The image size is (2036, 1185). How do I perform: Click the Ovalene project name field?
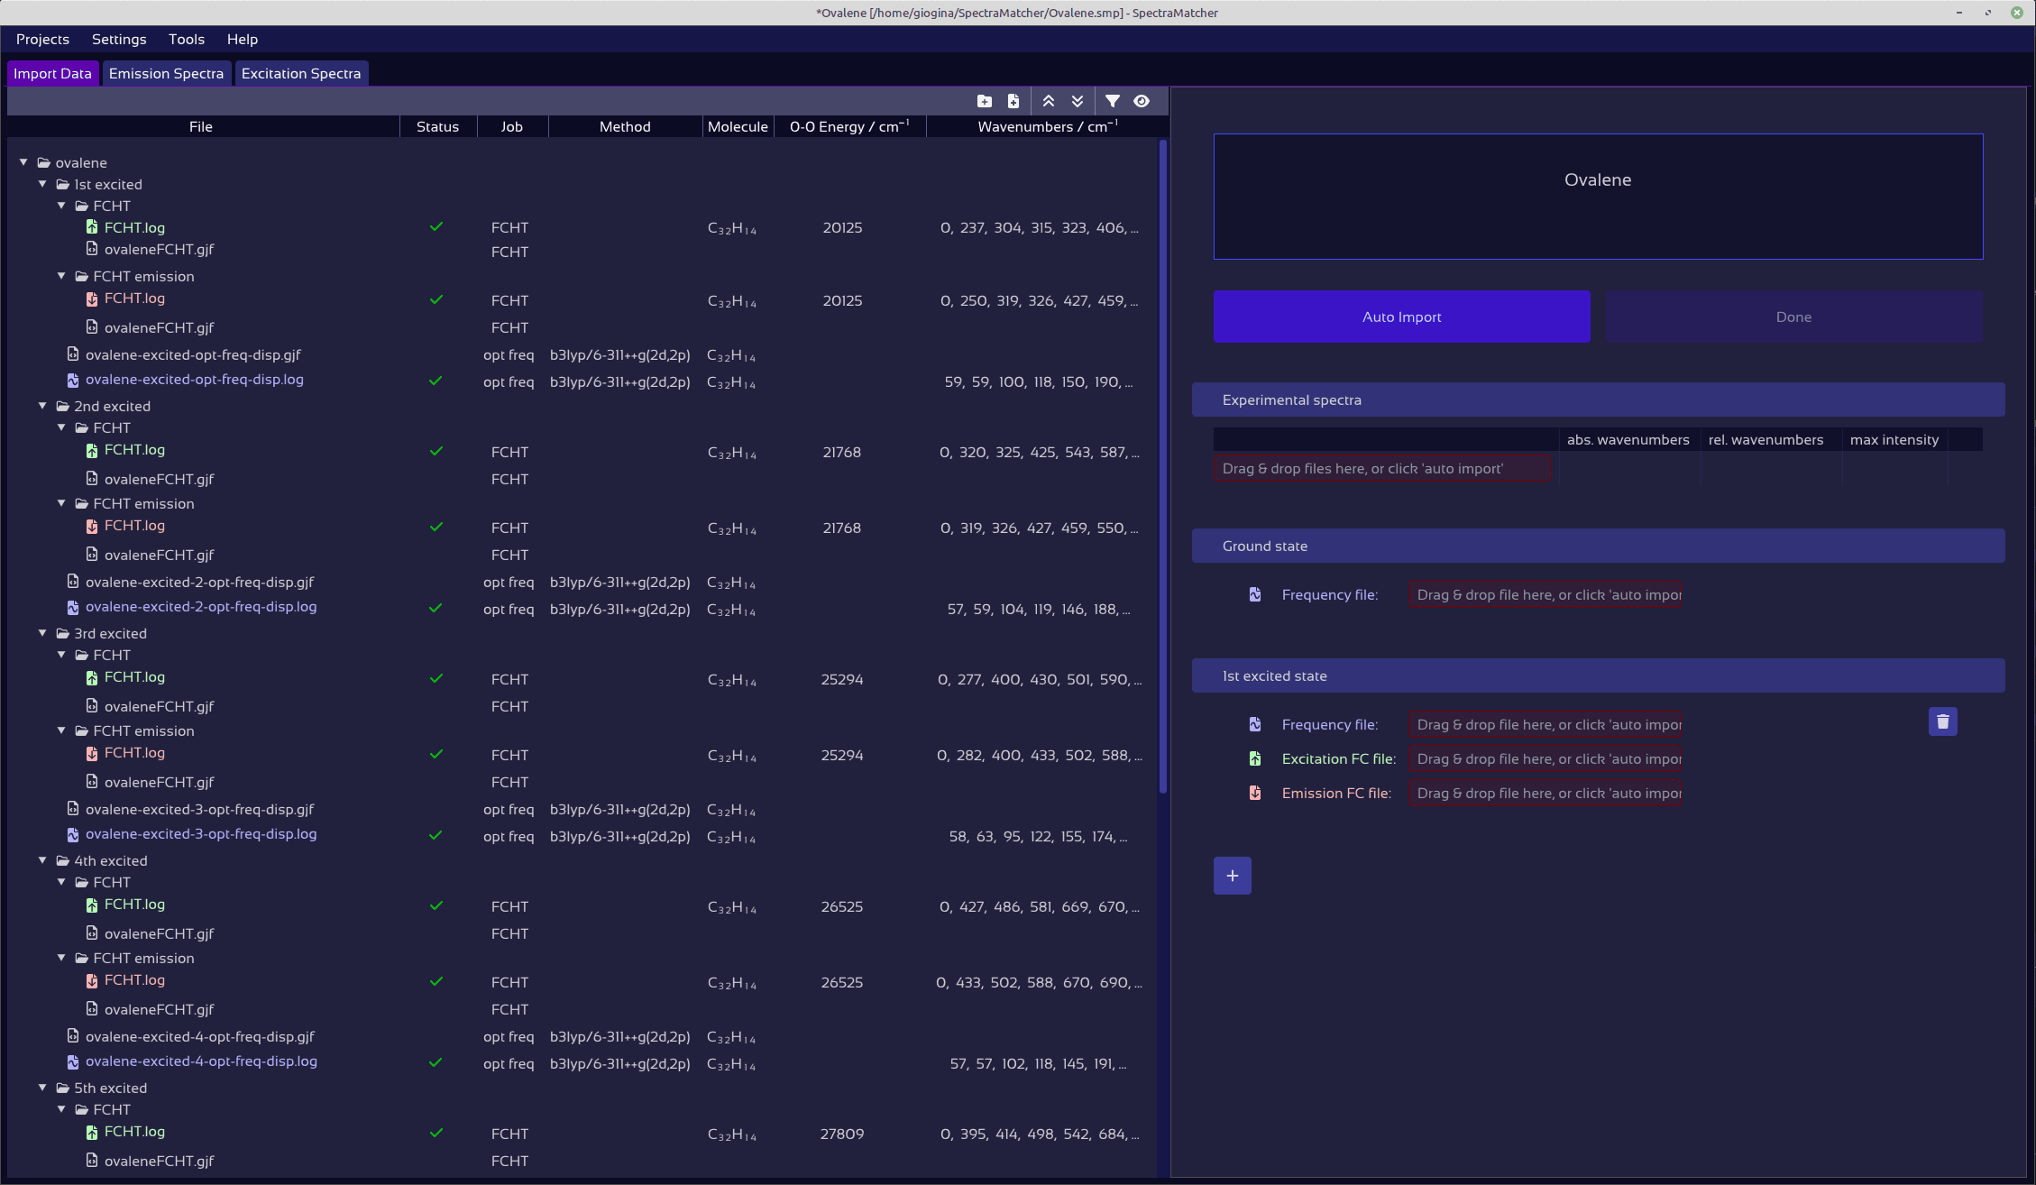[x=1597, y=197]
